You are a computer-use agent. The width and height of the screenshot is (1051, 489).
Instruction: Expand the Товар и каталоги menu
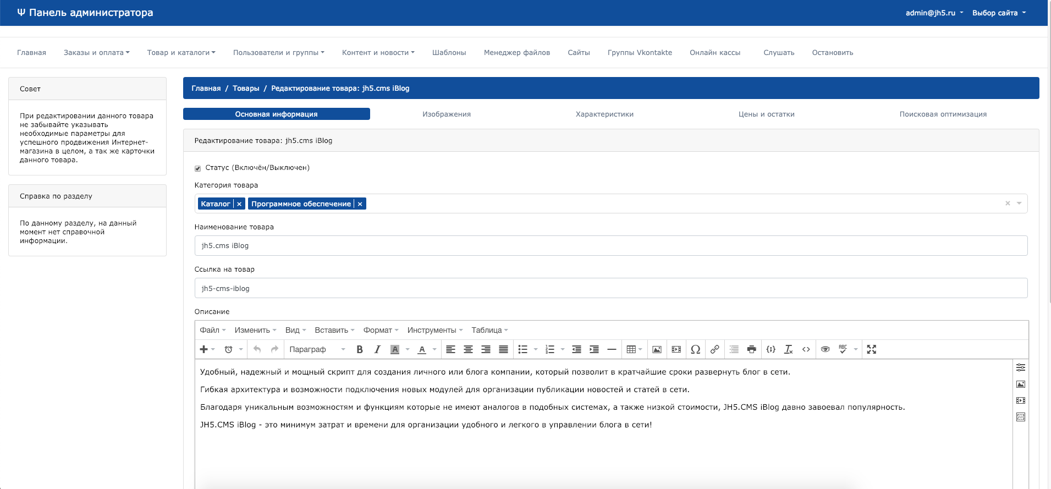click(x=181, y=53)
